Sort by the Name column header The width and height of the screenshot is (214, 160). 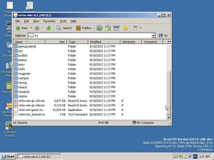pyautogui.click(x=29, y=42)
